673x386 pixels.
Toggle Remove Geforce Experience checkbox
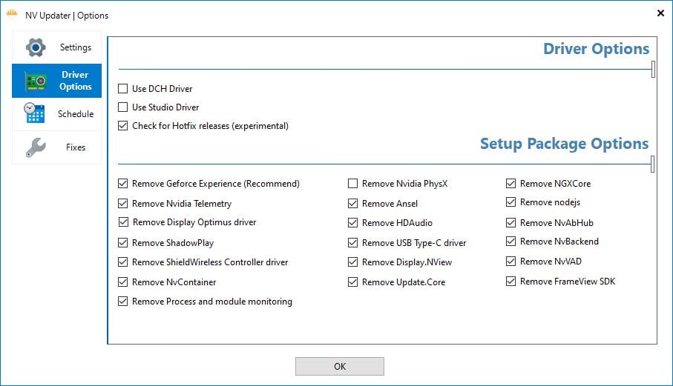[122, 184]
